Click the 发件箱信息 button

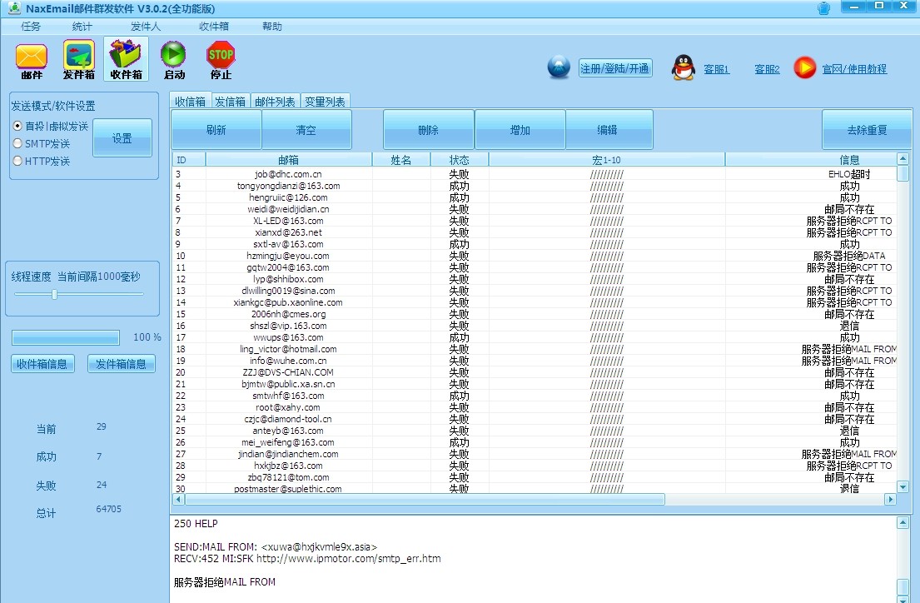pyautogui.click(x=122, y=364)
